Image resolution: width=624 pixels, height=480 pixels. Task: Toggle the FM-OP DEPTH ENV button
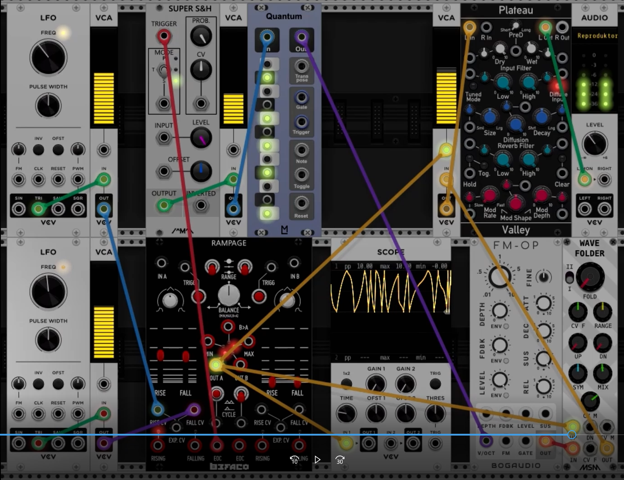[x=506, y=326]
